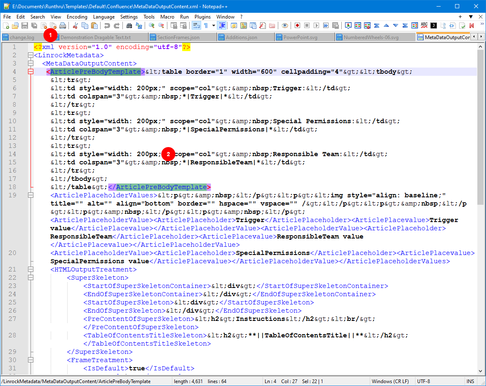Click the Zoom In magnifier icon
486x386 pixels.
151,26
